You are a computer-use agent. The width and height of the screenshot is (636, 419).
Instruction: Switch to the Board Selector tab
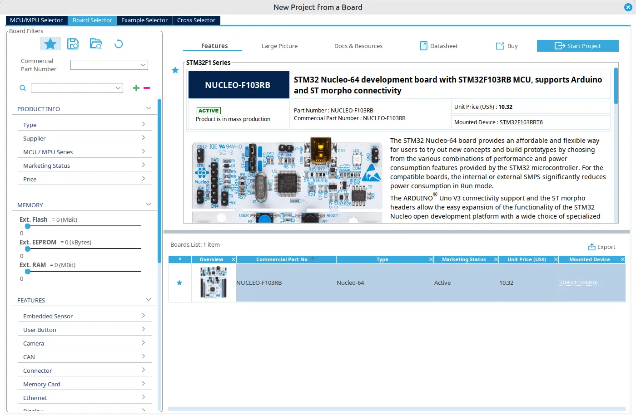(x=92, y=20)
